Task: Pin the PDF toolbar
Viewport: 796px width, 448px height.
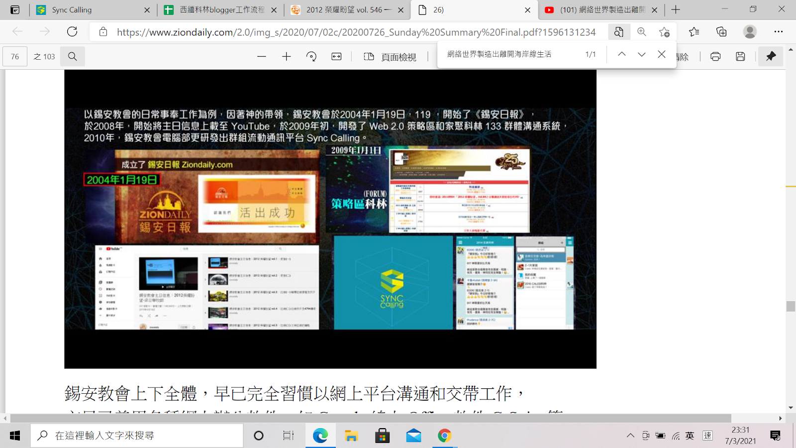Action: (x=771, y=57)
